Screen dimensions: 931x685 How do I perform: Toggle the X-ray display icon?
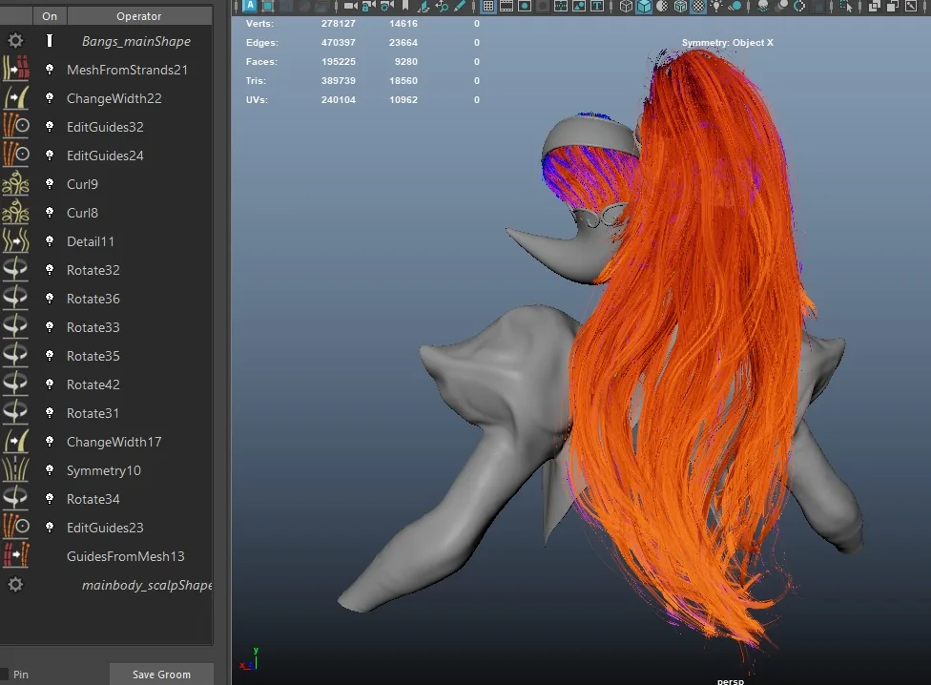875,6
